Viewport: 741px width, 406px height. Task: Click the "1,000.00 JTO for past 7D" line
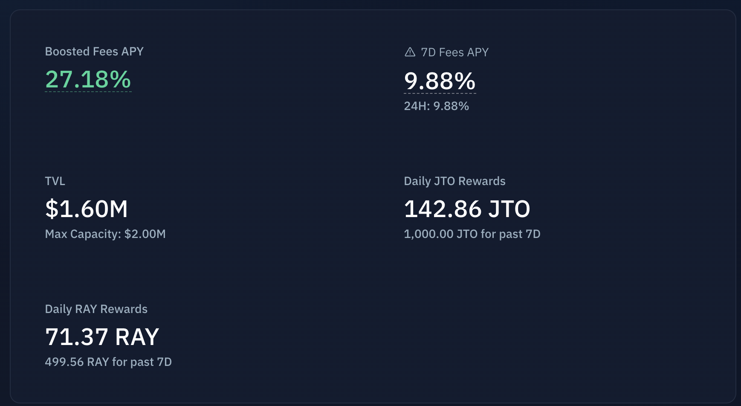(472, 234)
